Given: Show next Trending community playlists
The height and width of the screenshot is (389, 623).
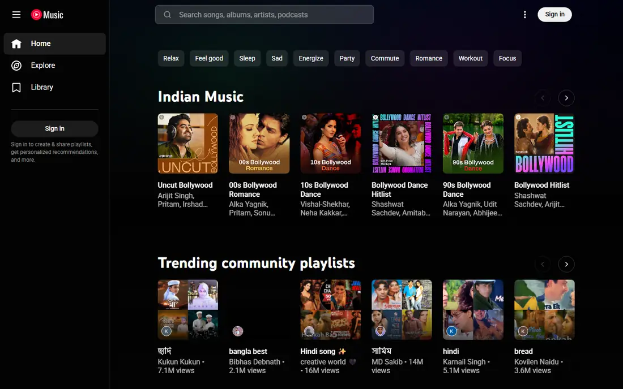Looking at the screenshot, I should pyautogui.click(x=566, y=264).
